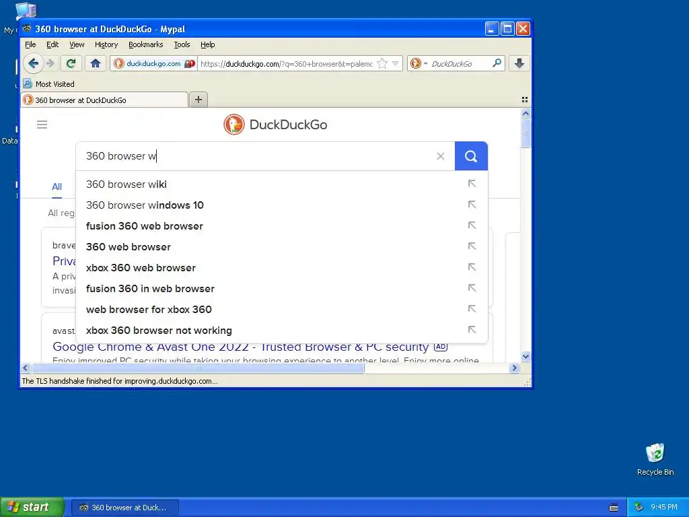The height and width of the screenshot is (517, 689).
Task: Fill arrow for '360 web browser' suggestion
Action: (472, 246)
